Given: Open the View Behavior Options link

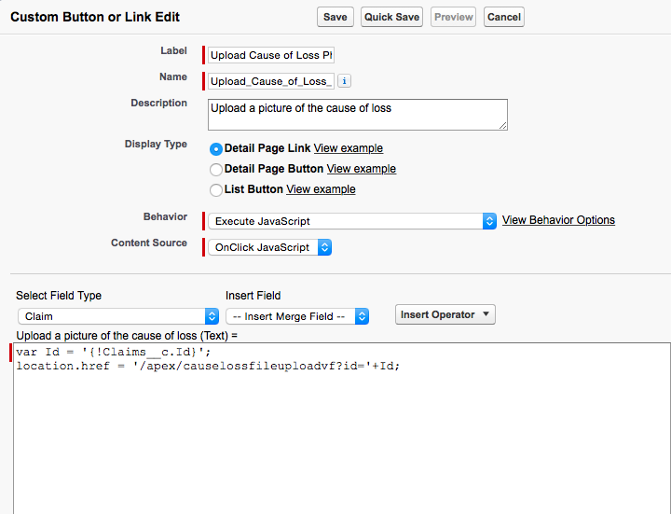Looking at the screenshot, I should coord(558,220).
